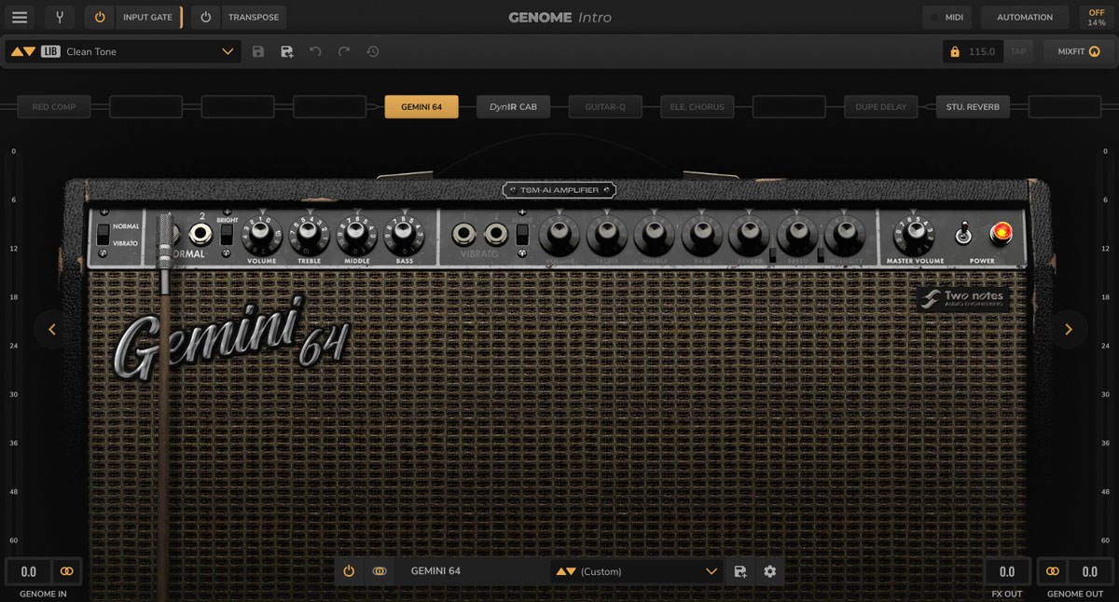Click the red power lamp
1119x602 pixels.
(x=1002, y=233)
